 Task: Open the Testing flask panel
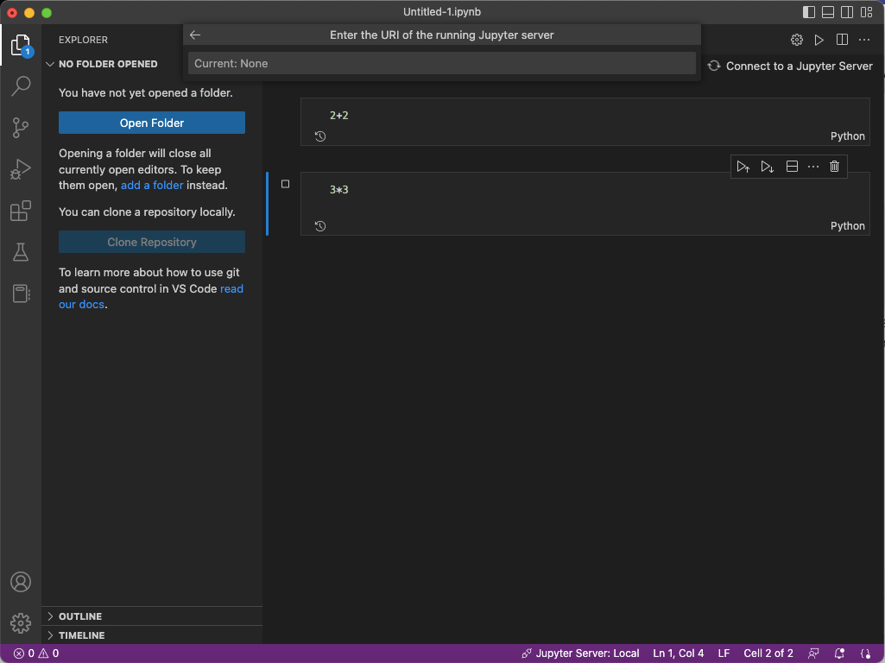(21, 252)
